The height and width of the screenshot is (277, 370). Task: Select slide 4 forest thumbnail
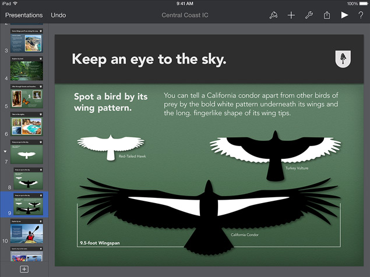[27, 68]
